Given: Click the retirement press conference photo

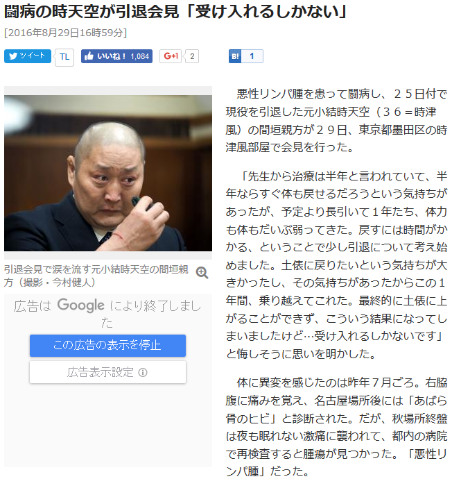Looking at the screenshot, I should [x=108, y=173].
